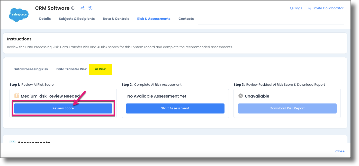This screenshot has width=359, height=166.
Task: Click the share icon next to the title
Action: [83, 8]
